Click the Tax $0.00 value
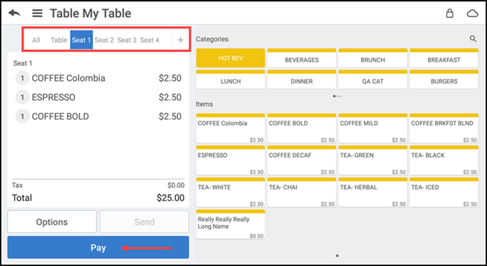 click(176, 185)
